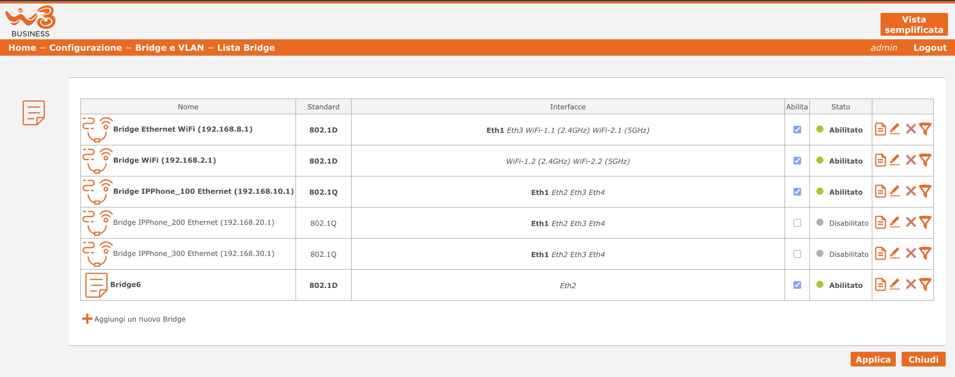Viewport: 955px width, 377px height.
Task: Click the admin user label
Action: pyautogui.click(x=884, y=48)
